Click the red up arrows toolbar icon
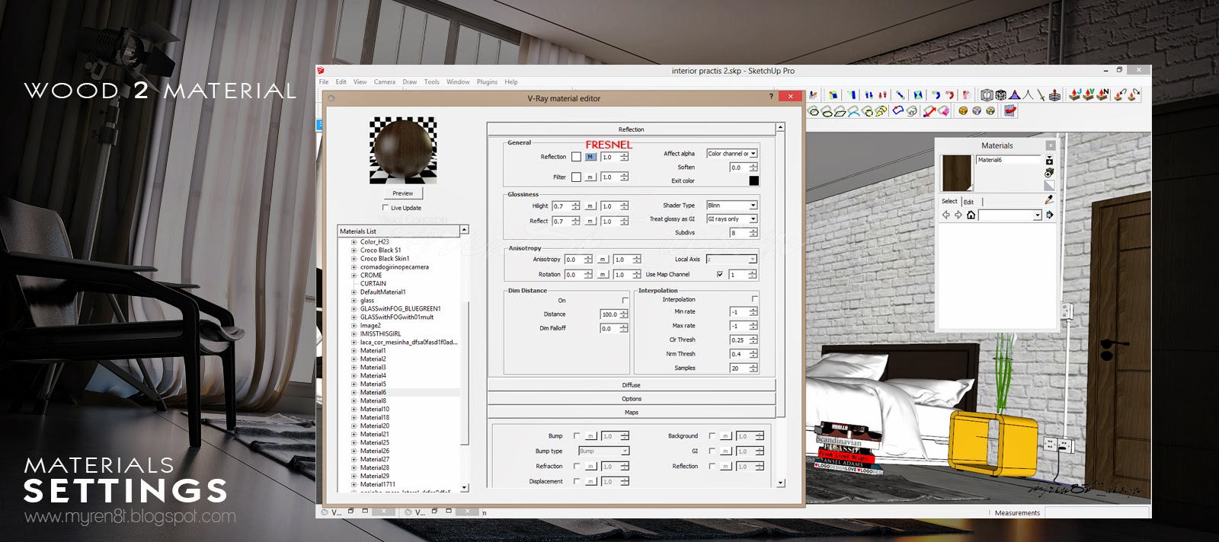 (883, 95)
